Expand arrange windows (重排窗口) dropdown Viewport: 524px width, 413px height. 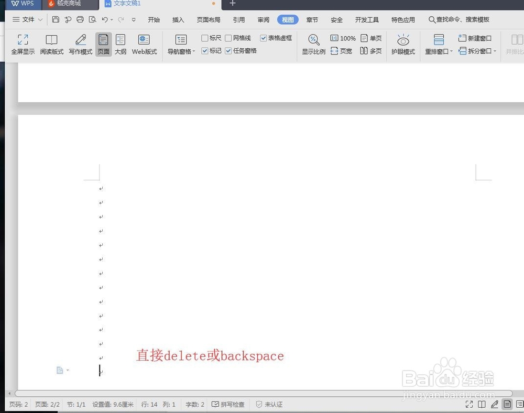(x=451, y=51)
